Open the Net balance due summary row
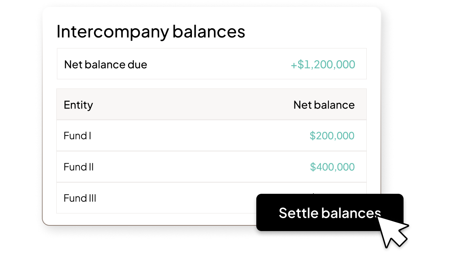The width and height of the screenshot is (457, 257). coord(212,64)
